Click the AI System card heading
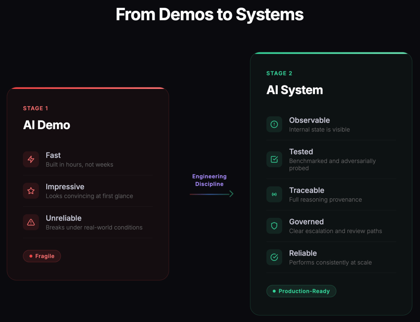Screen dimensions: 420x322 (x=294, y=90)
